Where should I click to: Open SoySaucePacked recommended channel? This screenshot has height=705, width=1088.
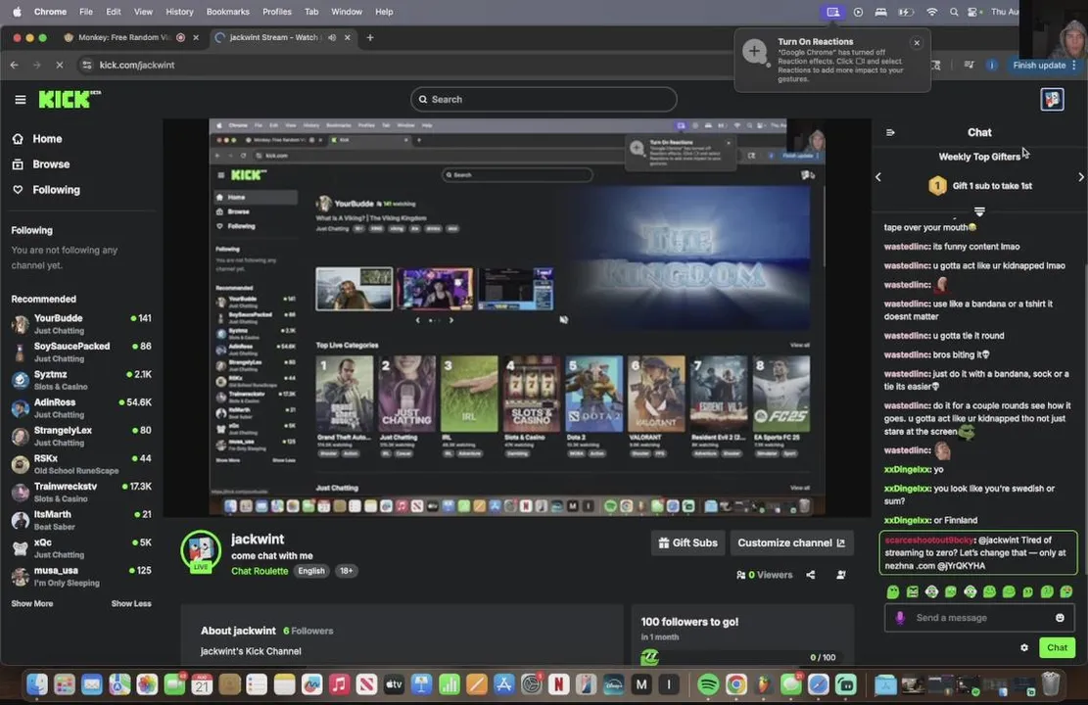pyautogui.click(x=81, y=352)
